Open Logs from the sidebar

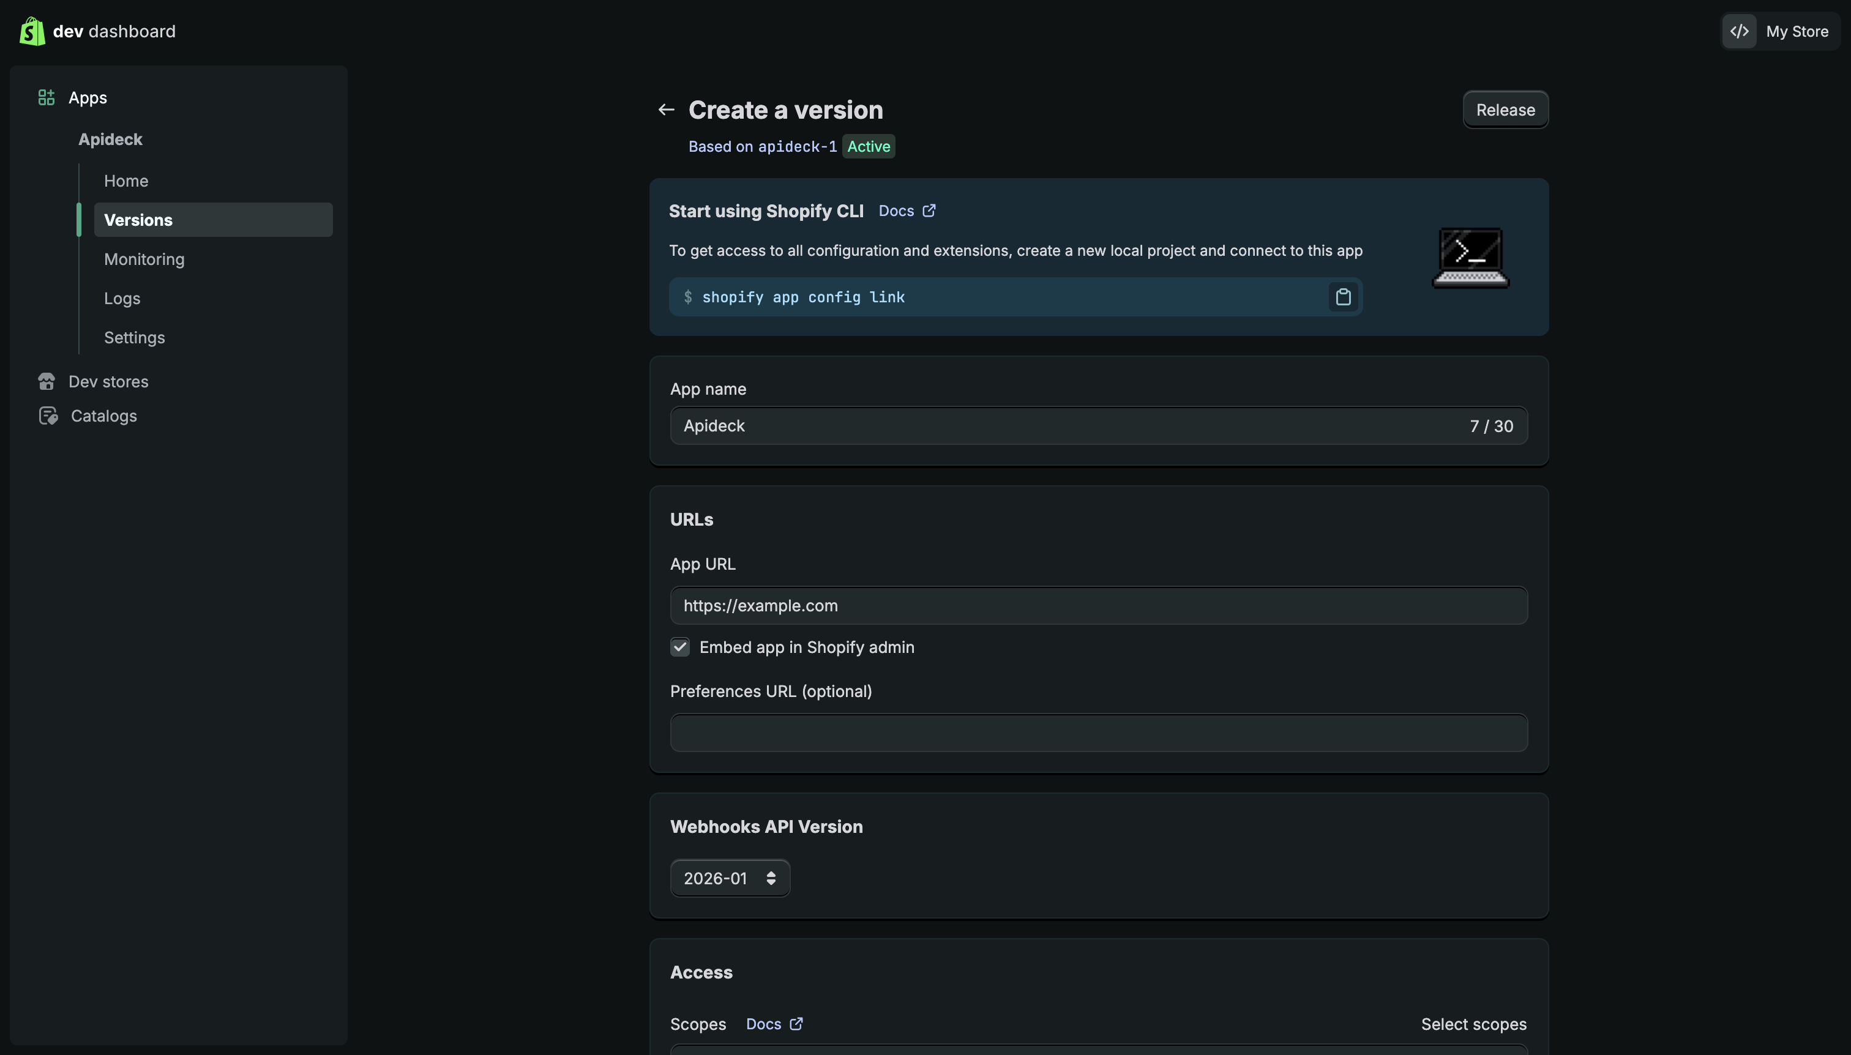(x=122, y=298)
